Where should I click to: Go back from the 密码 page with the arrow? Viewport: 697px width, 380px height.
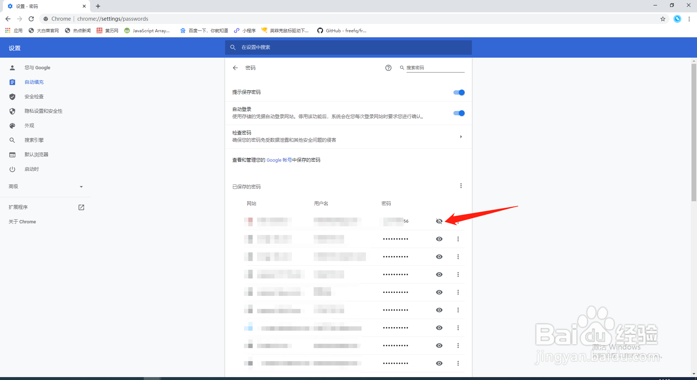click(235, 68)
